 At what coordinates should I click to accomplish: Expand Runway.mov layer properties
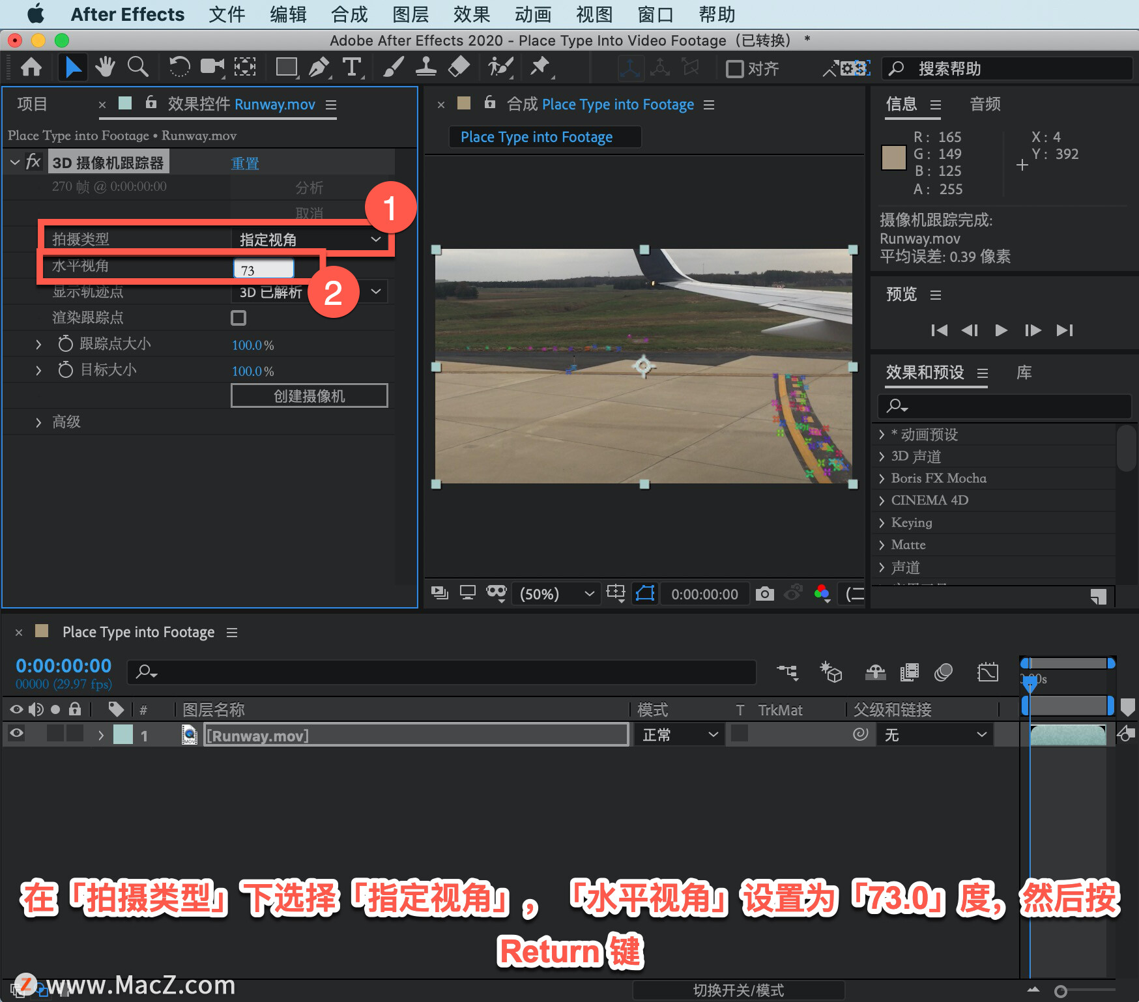[x=101, y=735]
